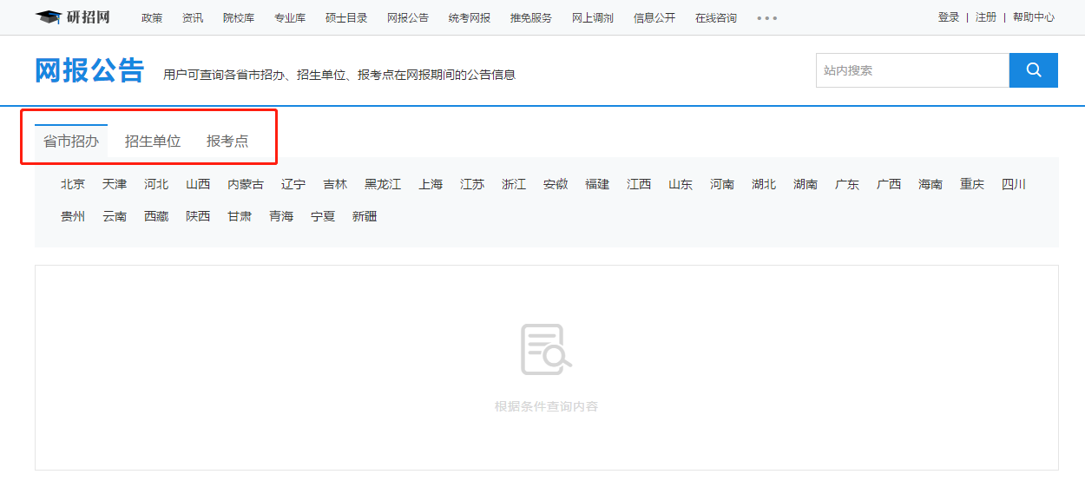The image size is (1085, 494).
Task: Expand the three-dots more menu
Action: pos(766,18)
